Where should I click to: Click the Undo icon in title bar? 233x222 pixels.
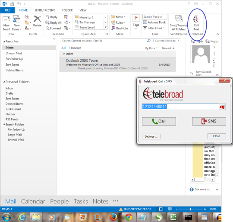[19, 3]
